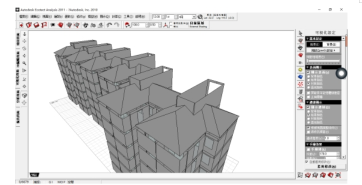Image resolution: width=362 pixels, height=185 pixels.
Task: Collapse the 基本設定 basic settings section
Action: coord(323,38)
